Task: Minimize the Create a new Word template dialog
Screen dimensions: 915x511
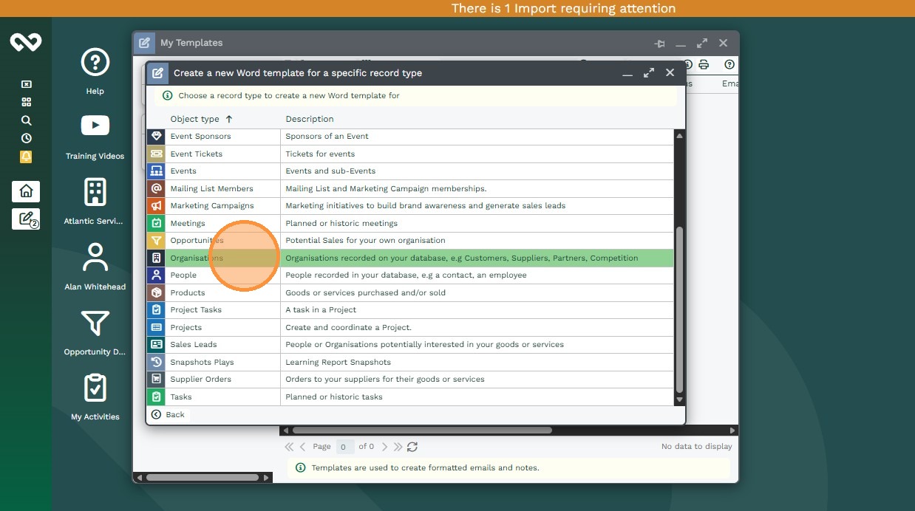Action: pyautogui.click(x=627, y=75)
